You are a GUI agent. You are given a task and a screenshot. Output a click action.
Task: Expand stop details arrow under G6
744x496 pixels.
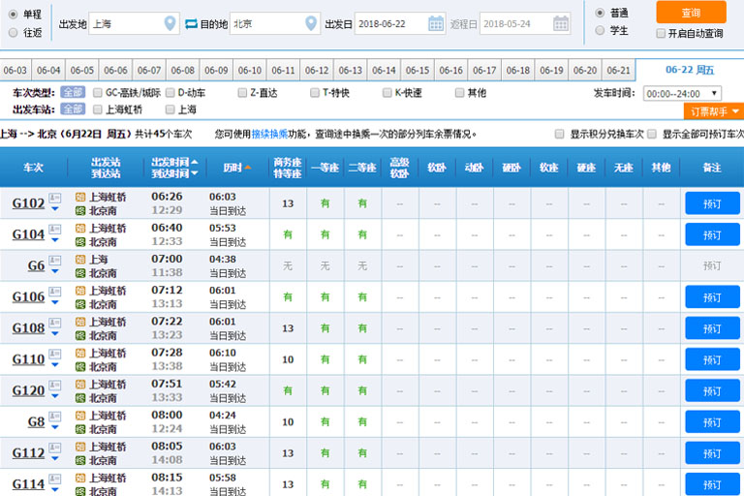click(55, 271)
